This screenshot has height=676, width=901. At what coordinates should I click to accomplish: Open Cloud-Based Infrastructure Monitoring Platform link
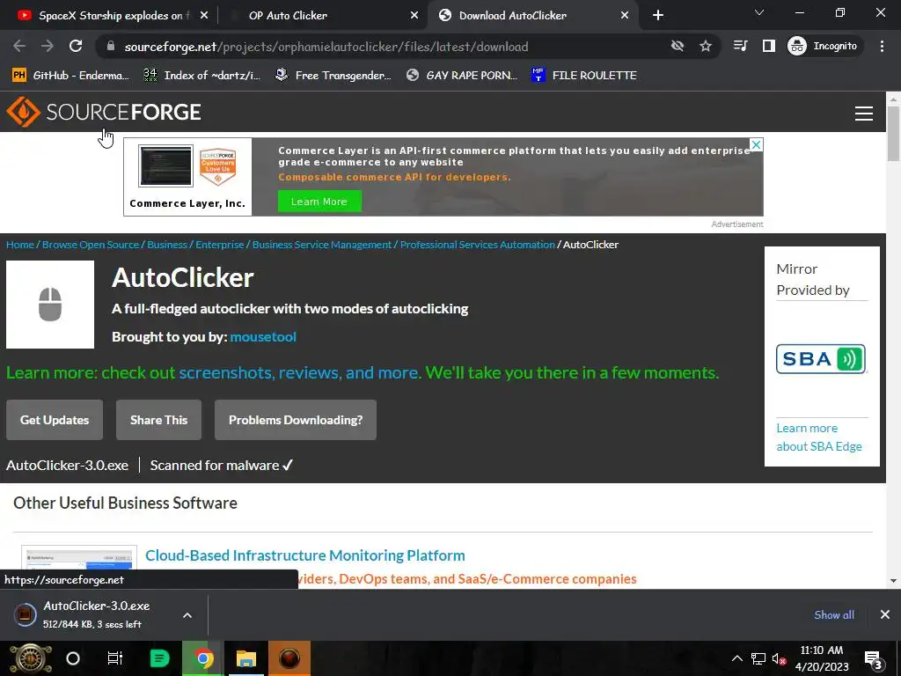click(x=305, y=555)
